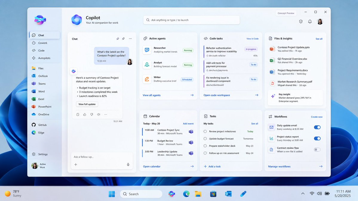Open the Refactor authentication service code task
Screen dimensions: 358x201
[231, 52]
